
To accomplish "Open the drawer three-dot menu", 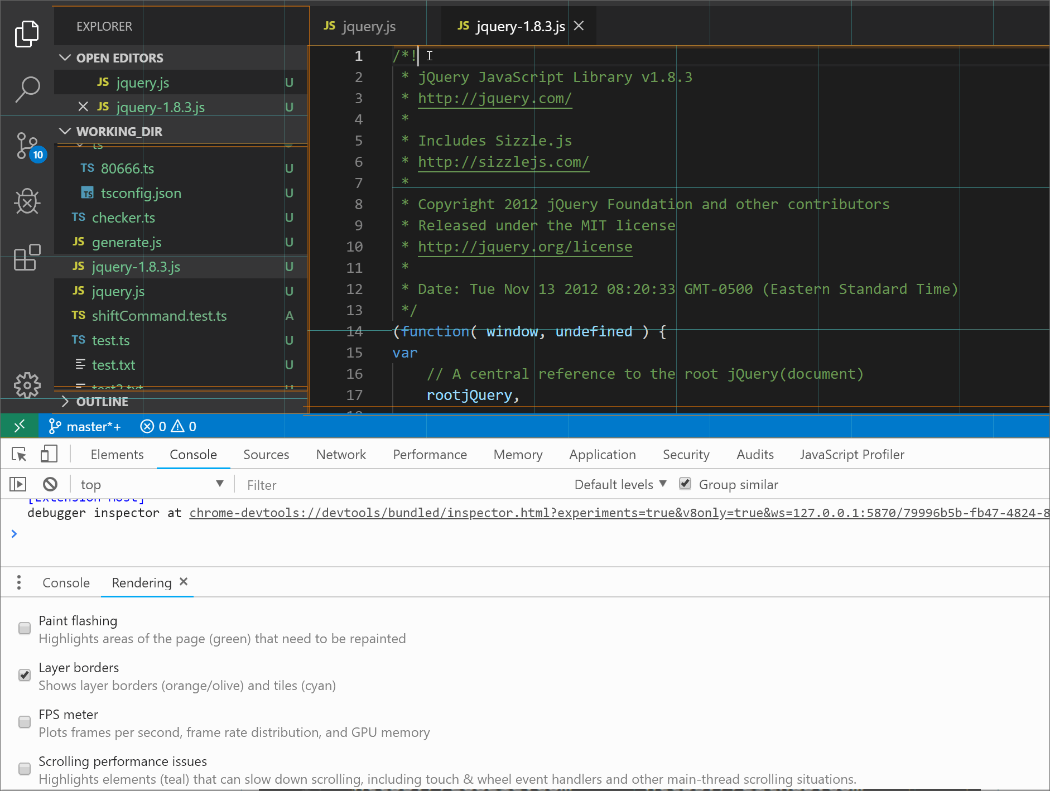I will click(x=19, y=582).
